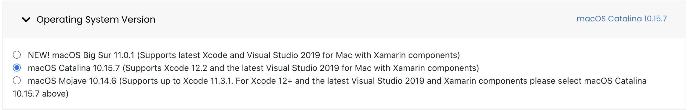Select the macOS Catalina 10.15.7 radio button

(x=17, y=68)
